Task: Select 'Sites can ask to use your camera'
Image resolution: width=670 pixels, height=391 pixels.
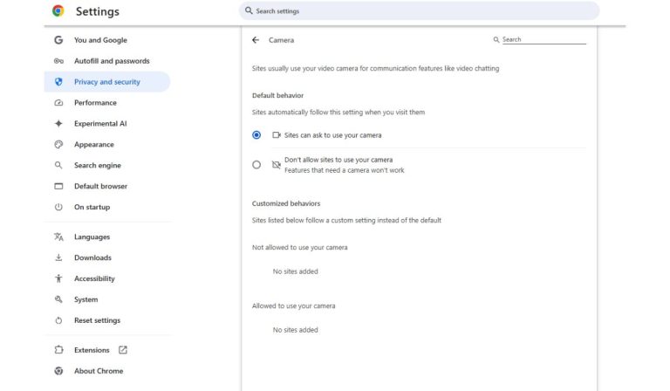Action: click(256, 135)
